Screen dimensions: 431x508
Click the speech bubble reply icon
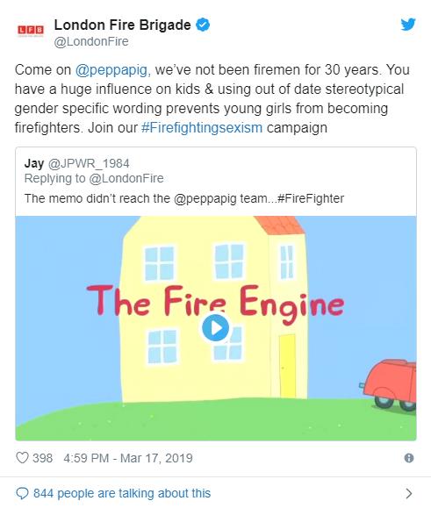tap(22, 493)
